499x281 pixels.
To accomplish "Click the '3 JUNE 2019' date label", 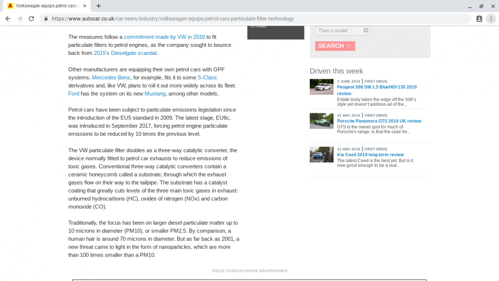I will 348,81.
